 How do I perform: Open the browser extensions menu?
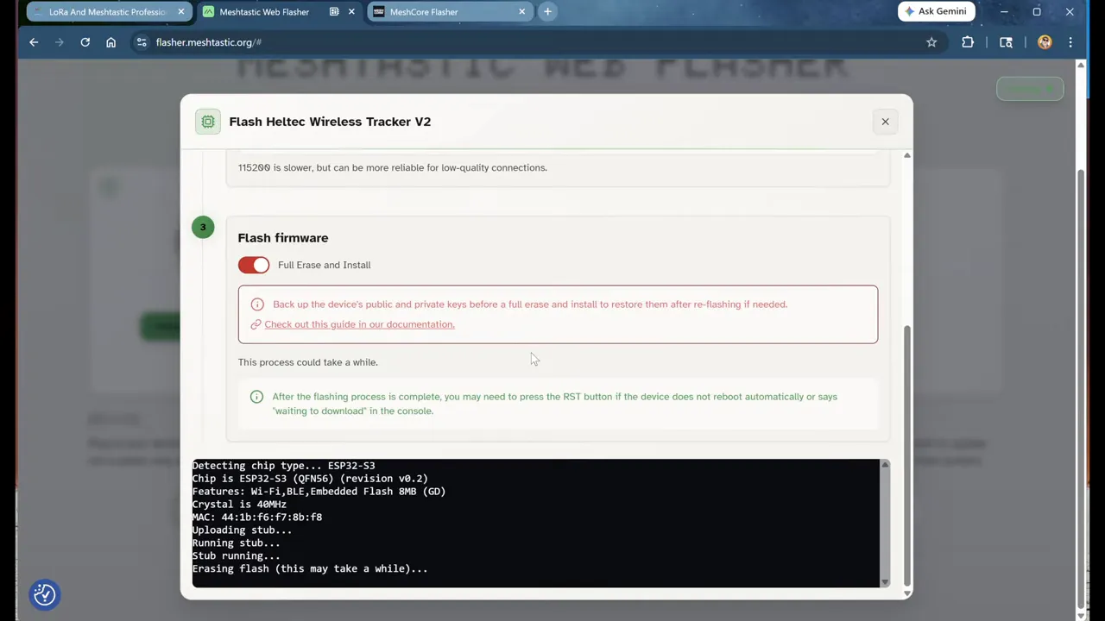point(968,42)
